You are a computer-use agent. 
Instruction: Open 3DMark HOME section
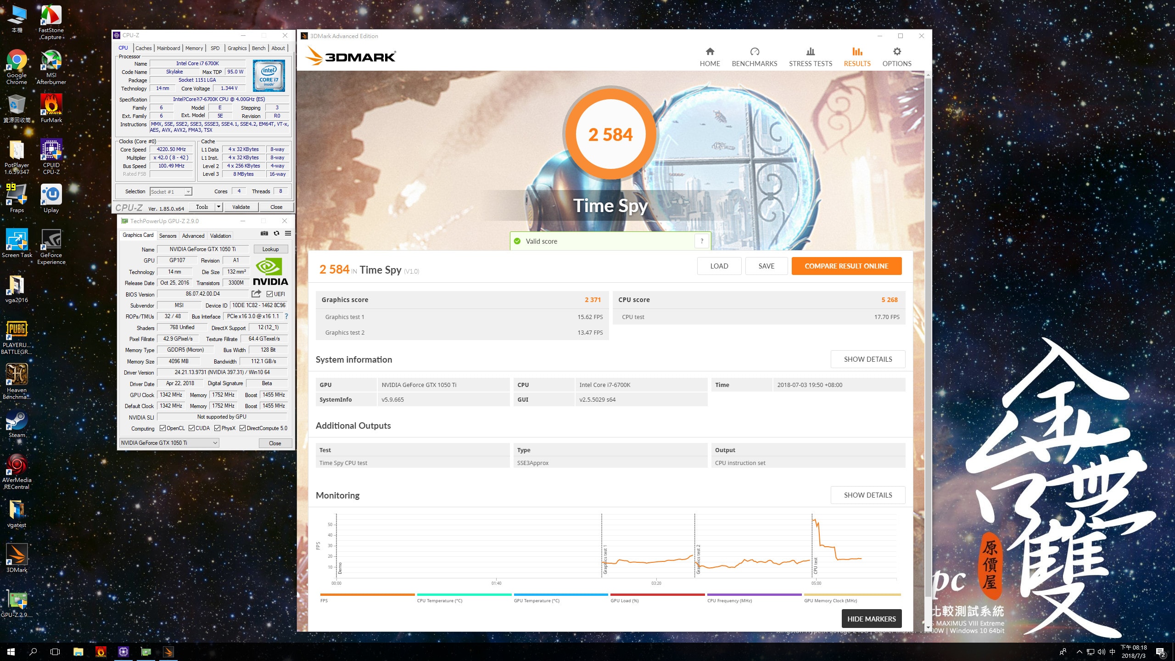(710, 57)
